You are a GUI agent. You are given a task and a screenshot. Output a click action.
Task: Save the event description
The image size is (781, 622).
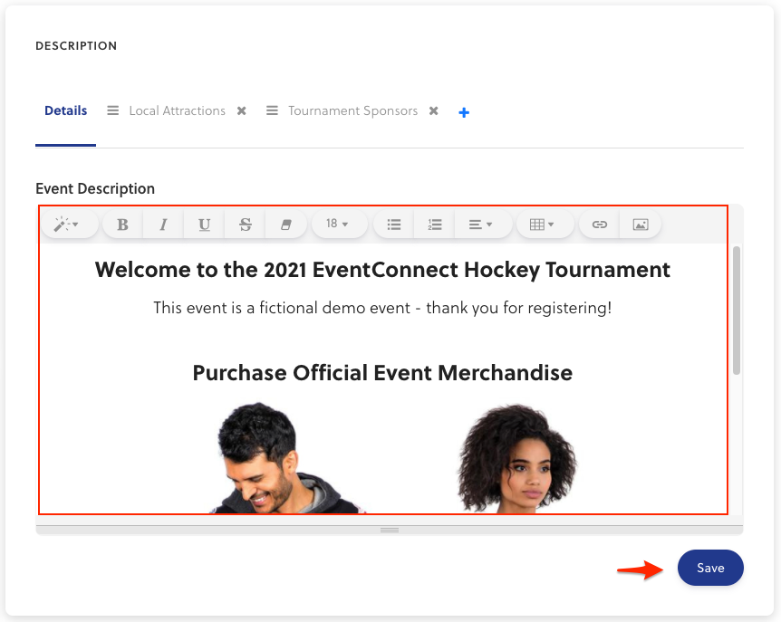point(710,568)
